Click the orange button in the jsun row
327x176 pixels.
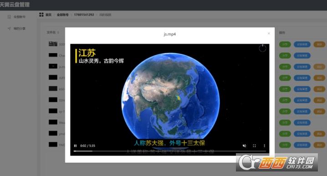coord(319,67)
